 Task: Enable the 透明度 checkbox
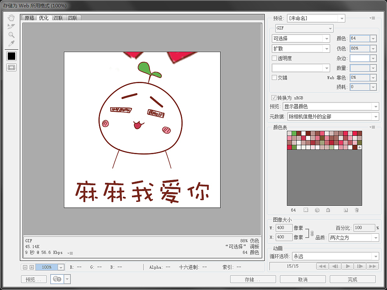tap(274, 58)
